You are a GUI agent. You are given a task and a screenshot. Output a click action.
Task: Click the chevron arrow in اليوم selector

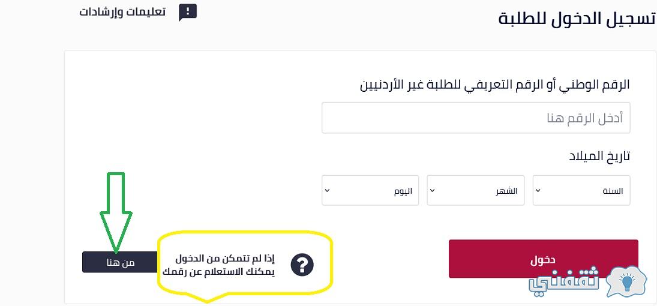point(327,190)
